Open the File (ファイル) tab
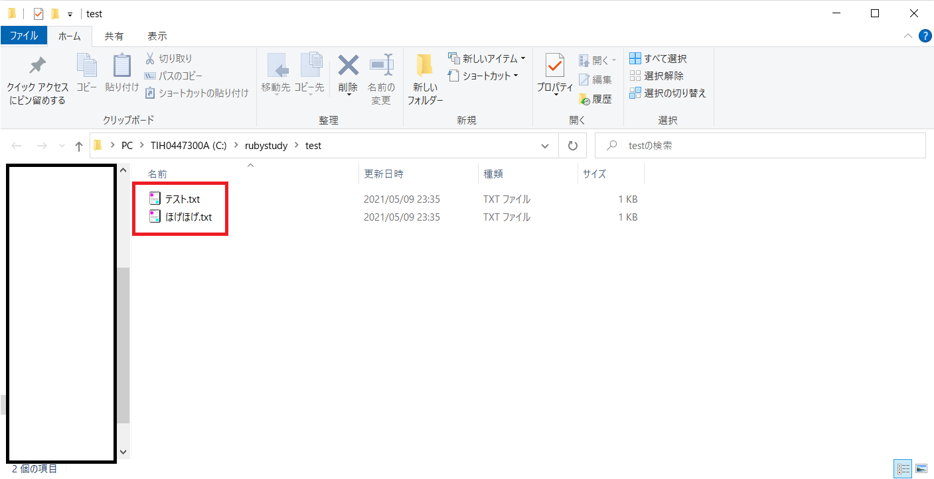934x479 pixels. coord(24,36)
